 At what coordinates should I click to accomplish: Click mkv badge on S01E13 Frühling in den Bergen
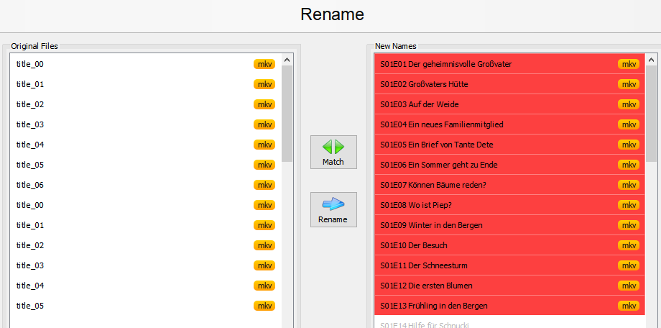[629, 306]
